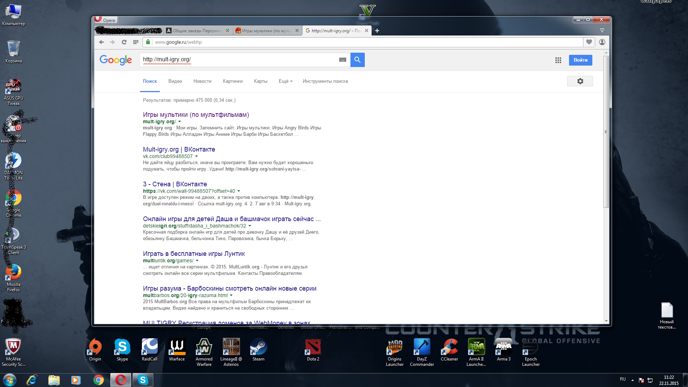Image resolution: width=688 pixels, height=387 pixels.
Task: Add page to bookmarks with heart icon
Action: [589, 42]
